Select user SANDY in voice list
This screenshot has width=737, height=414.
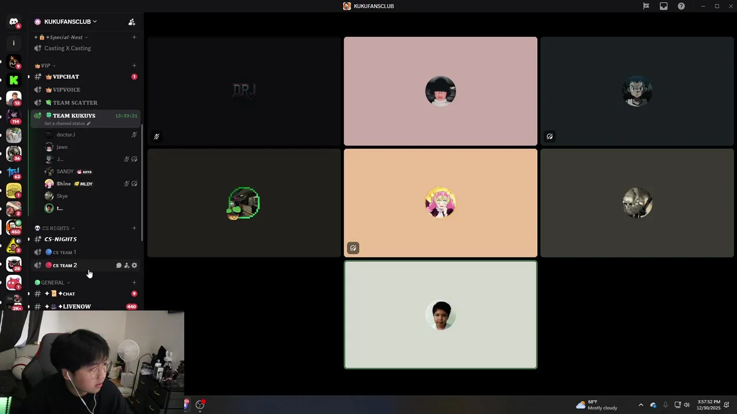coord(91,171)
